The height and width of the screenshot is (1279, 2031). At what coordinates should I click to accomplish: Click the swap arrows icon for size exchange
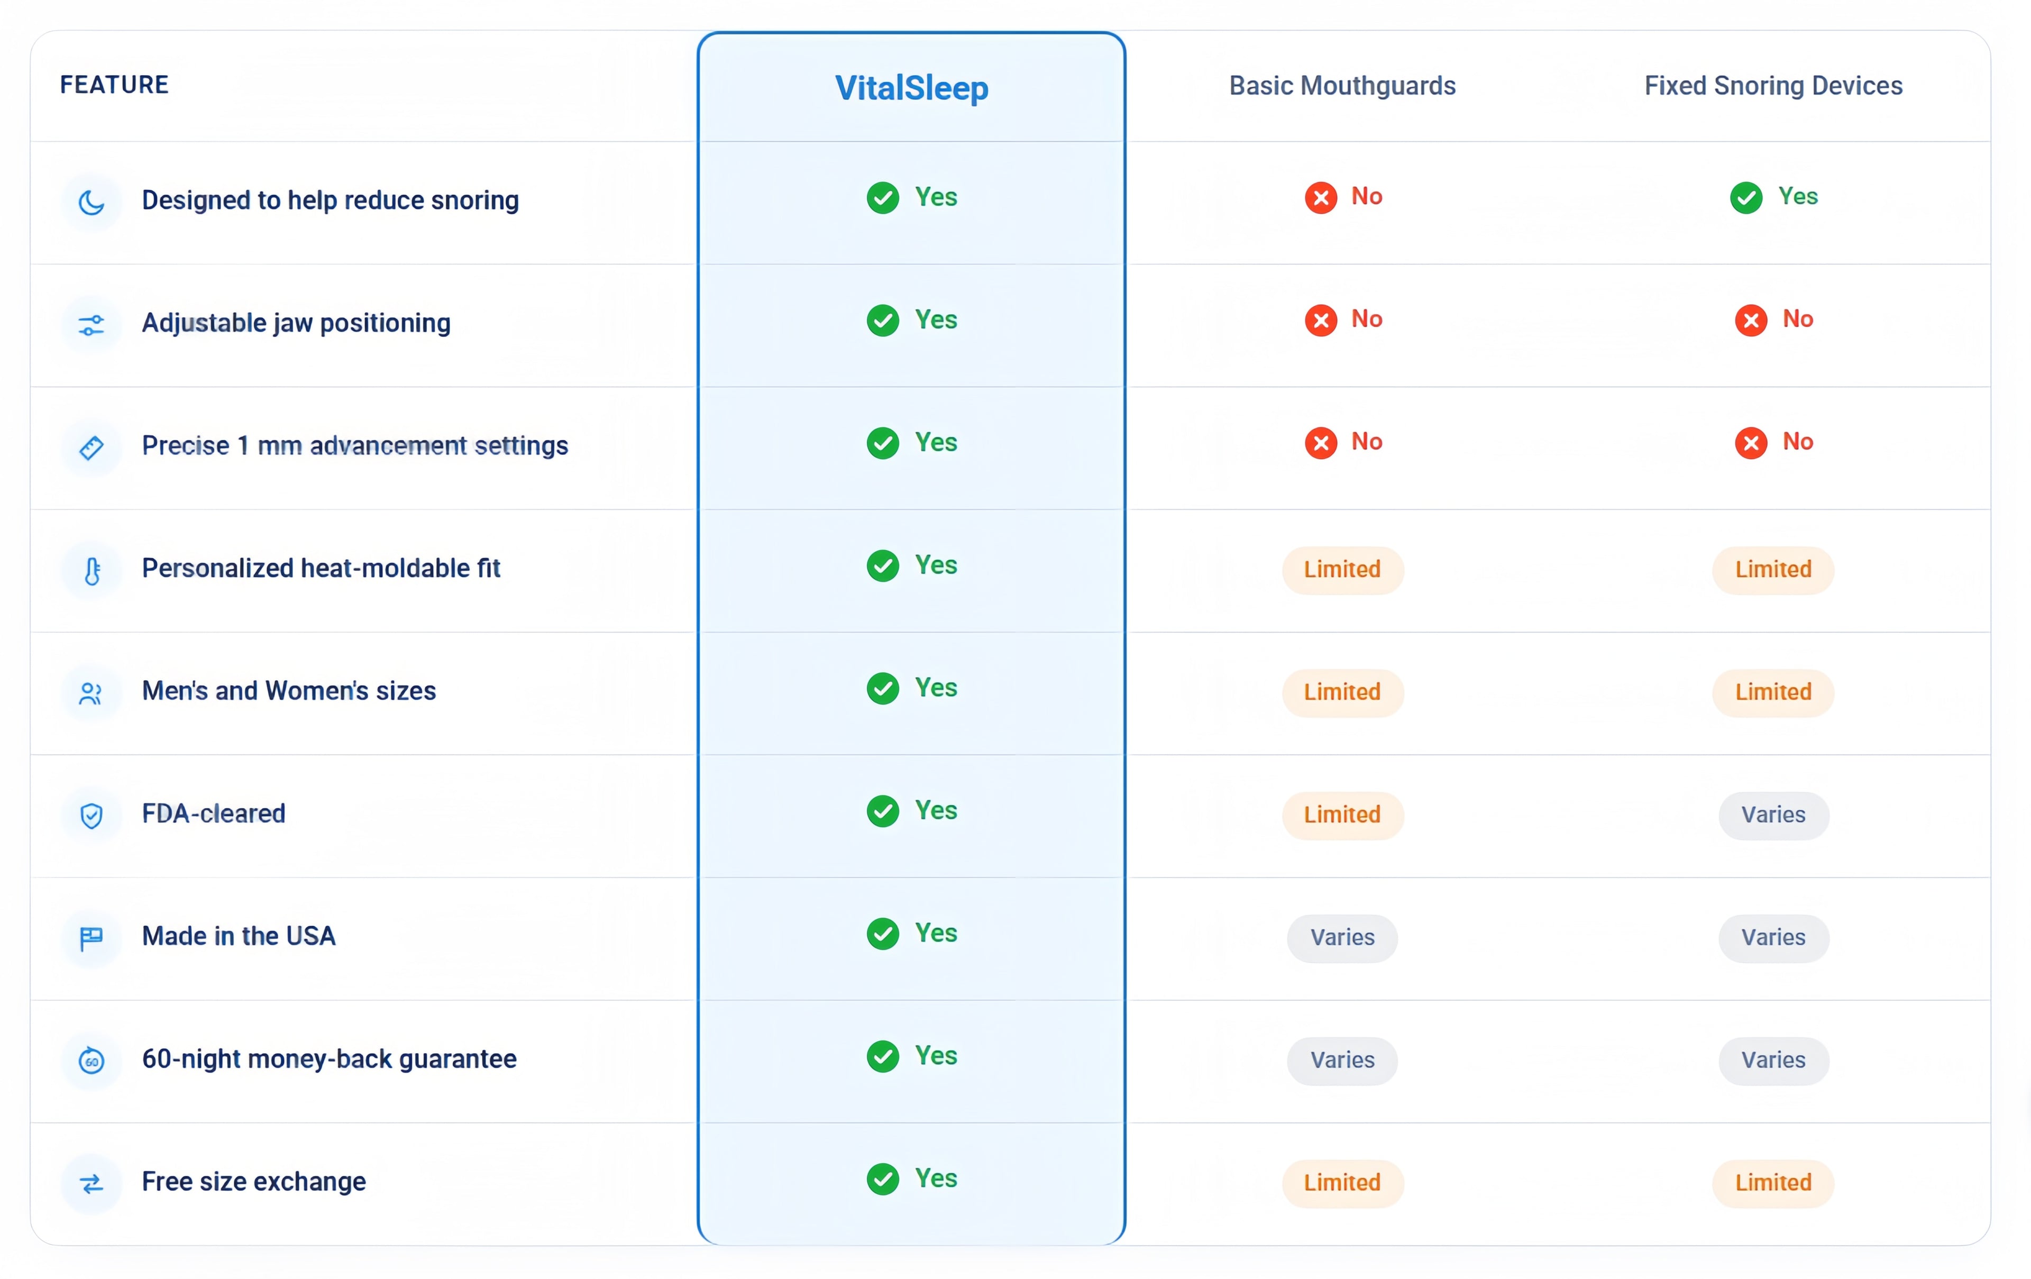click(91, 1184)
